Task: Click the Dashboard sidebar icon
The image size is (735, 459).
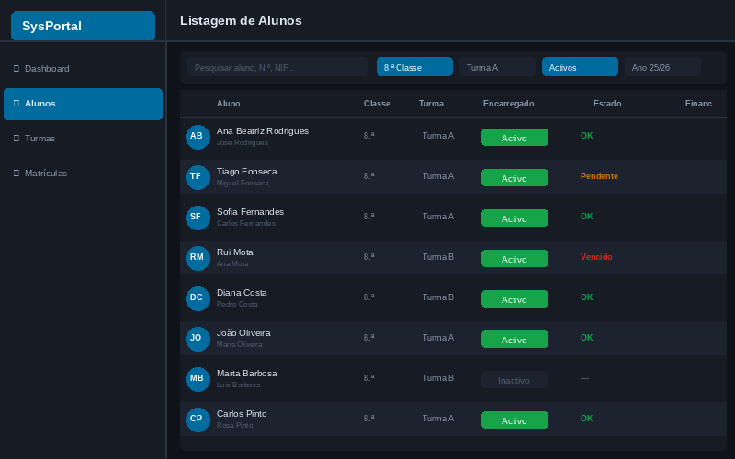Action: pos(17,68)
